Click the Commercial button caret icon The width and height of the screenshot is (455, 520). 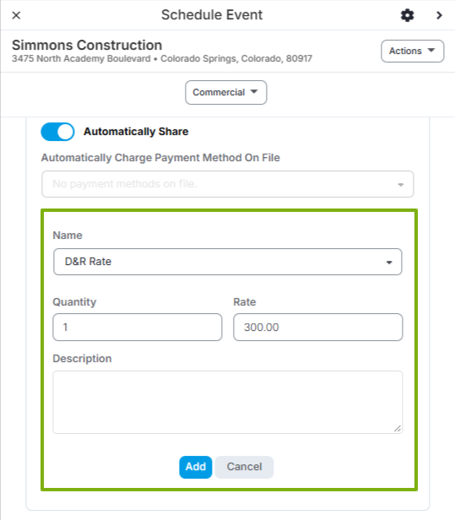pos(254,91)
